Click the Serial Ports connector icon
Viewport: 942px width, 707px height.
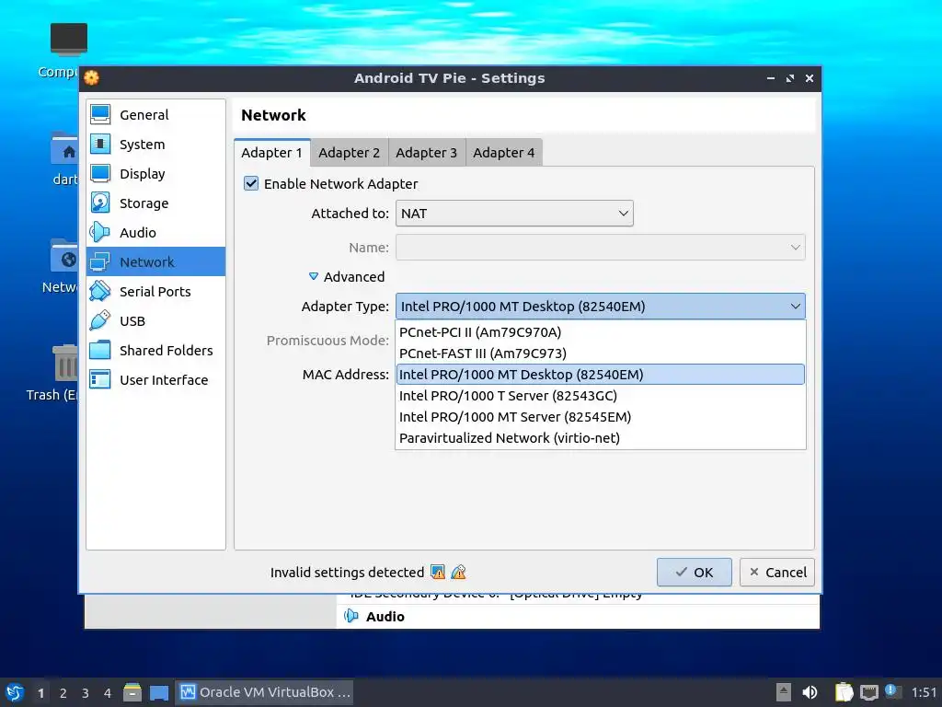pyautogui.click(x=100, y=291)
